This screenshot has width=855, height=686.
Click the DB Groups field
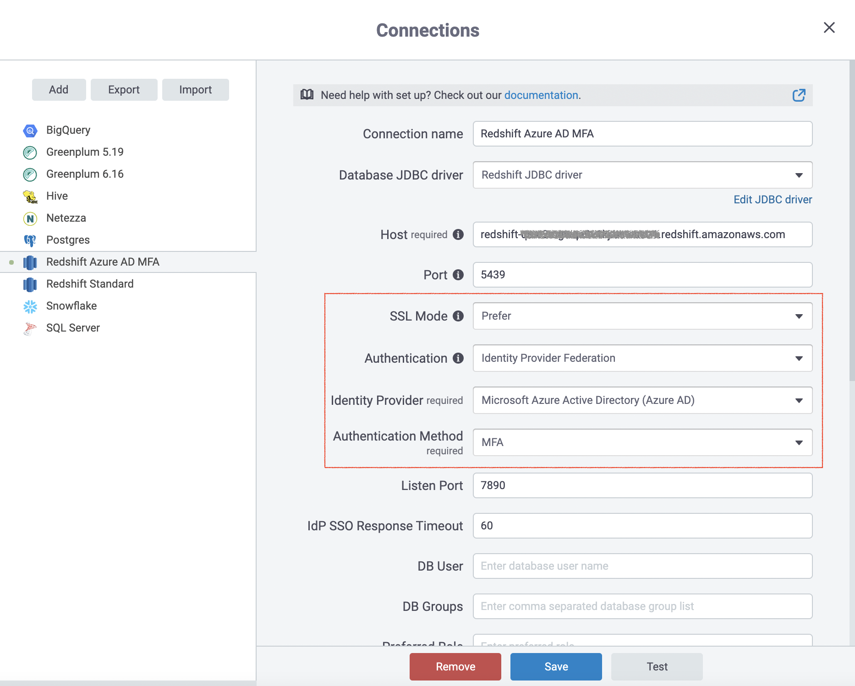(642, 606)
